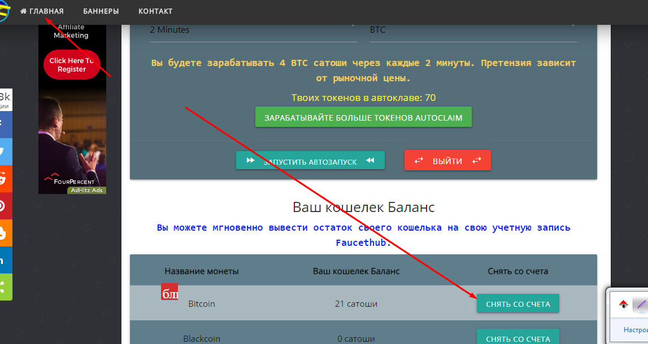Open the 2 Minutes interval dropdown
This screenshot has width=648, height=344.
pos(253,30)
